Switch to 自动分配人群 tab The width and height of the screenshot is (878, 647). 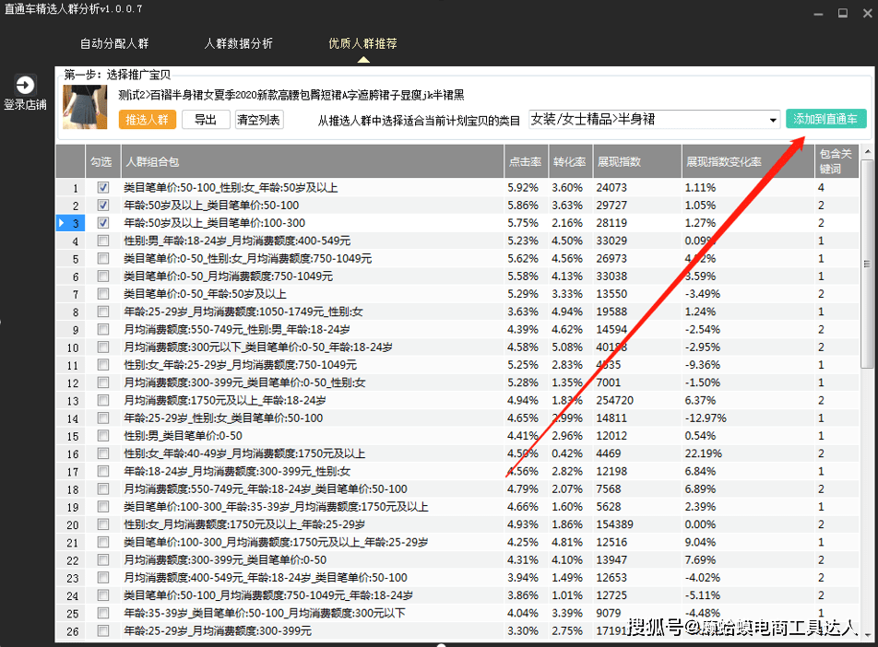click(x=114, y=43)
